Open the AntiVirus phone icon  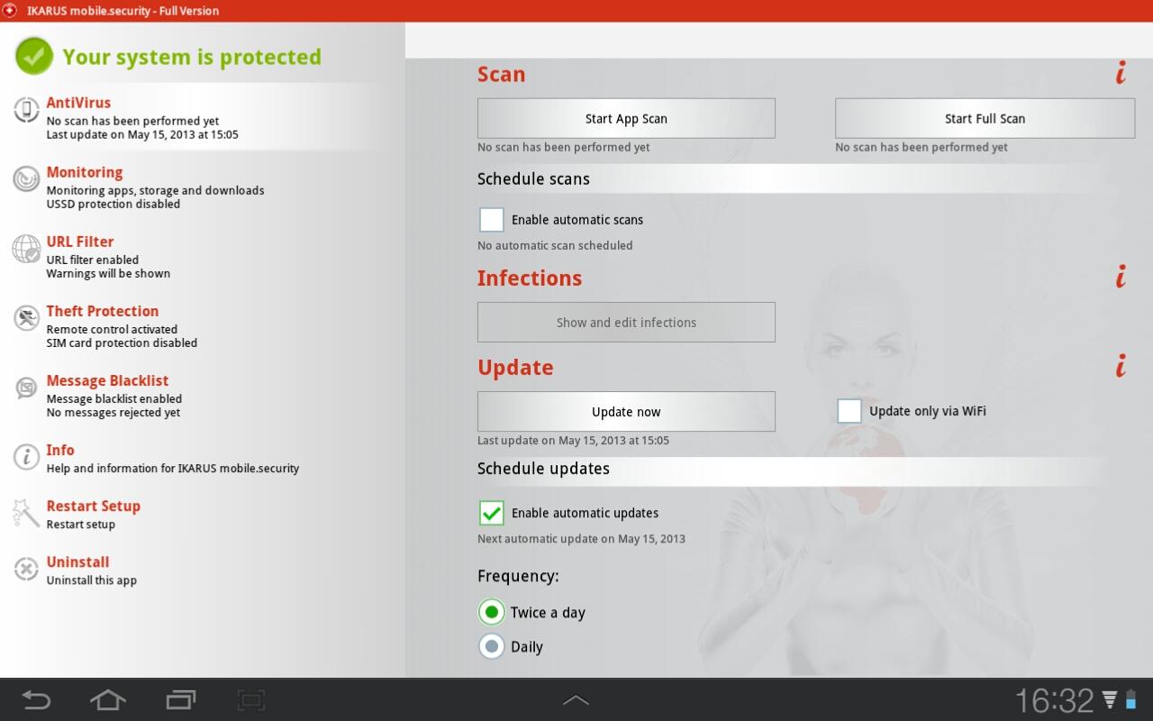[26, 110]
